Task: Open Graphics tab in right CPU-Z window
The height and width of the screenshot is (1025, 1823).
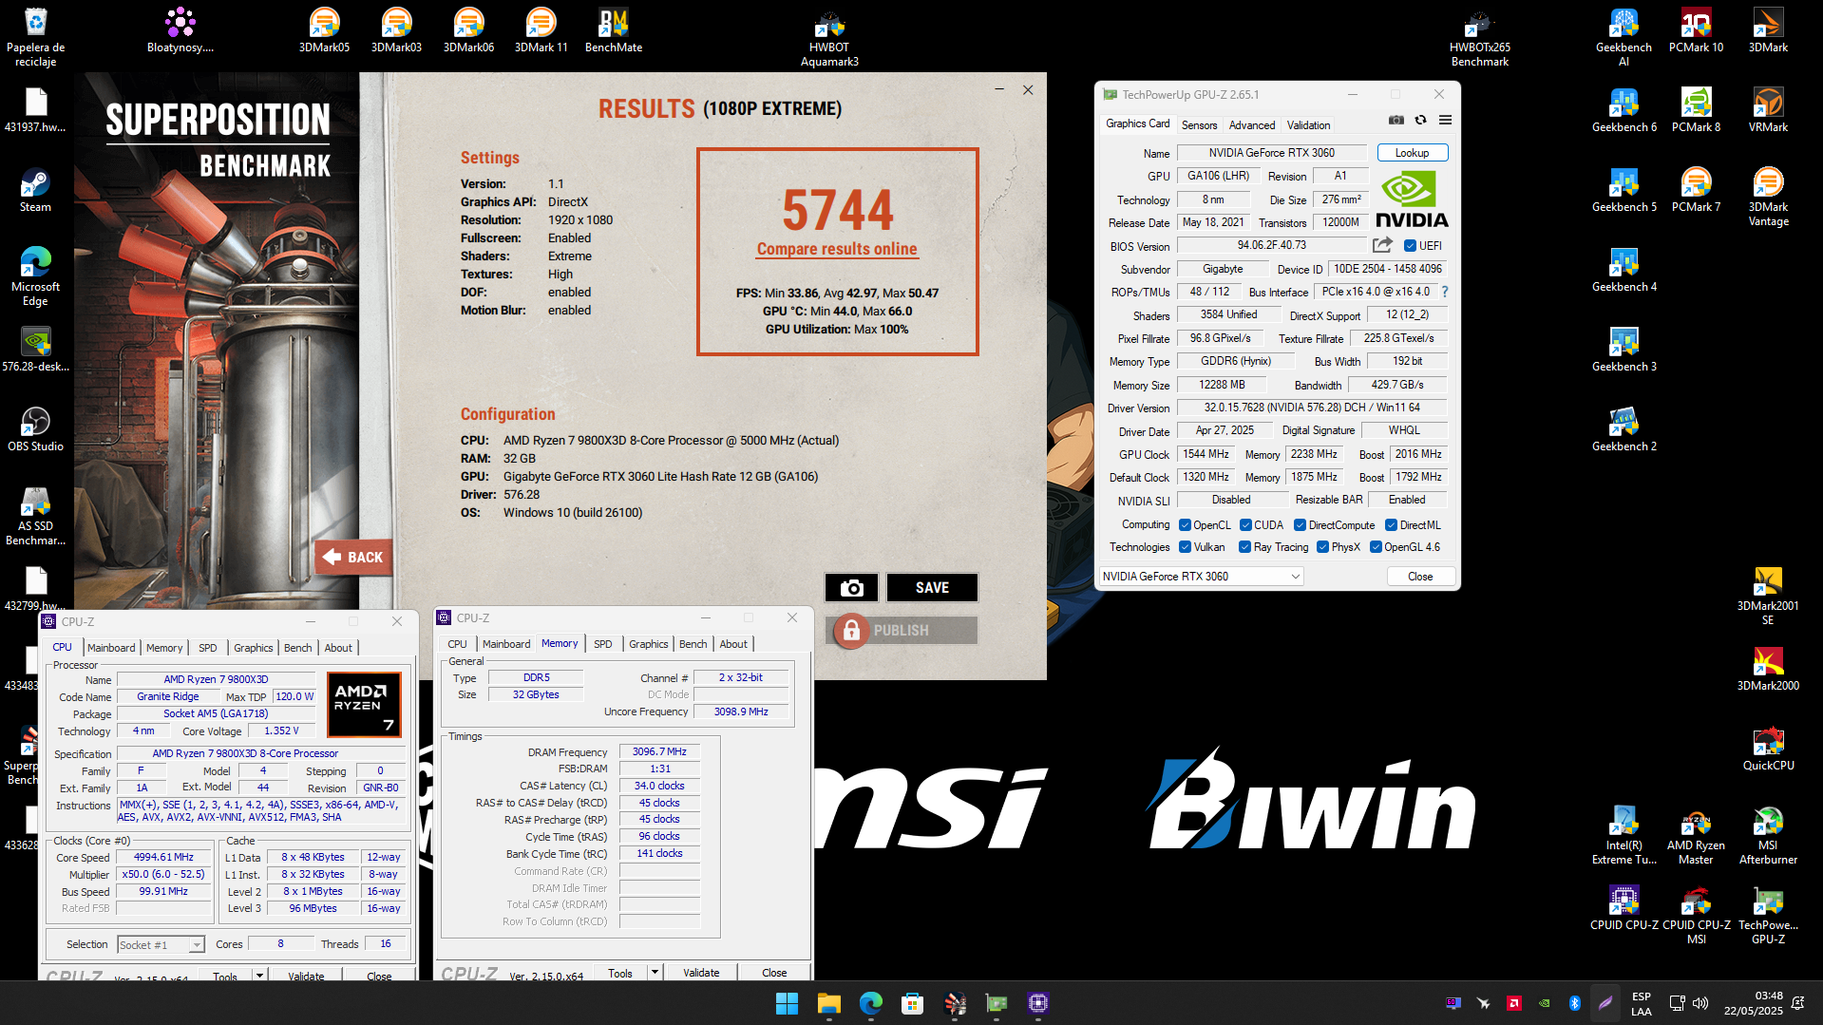Action: 648,644
